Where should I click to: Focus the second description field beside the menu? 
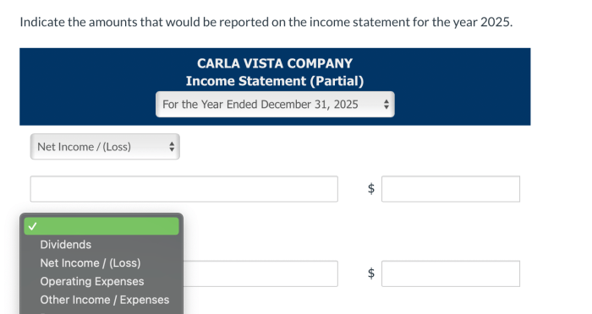point(260,273)
